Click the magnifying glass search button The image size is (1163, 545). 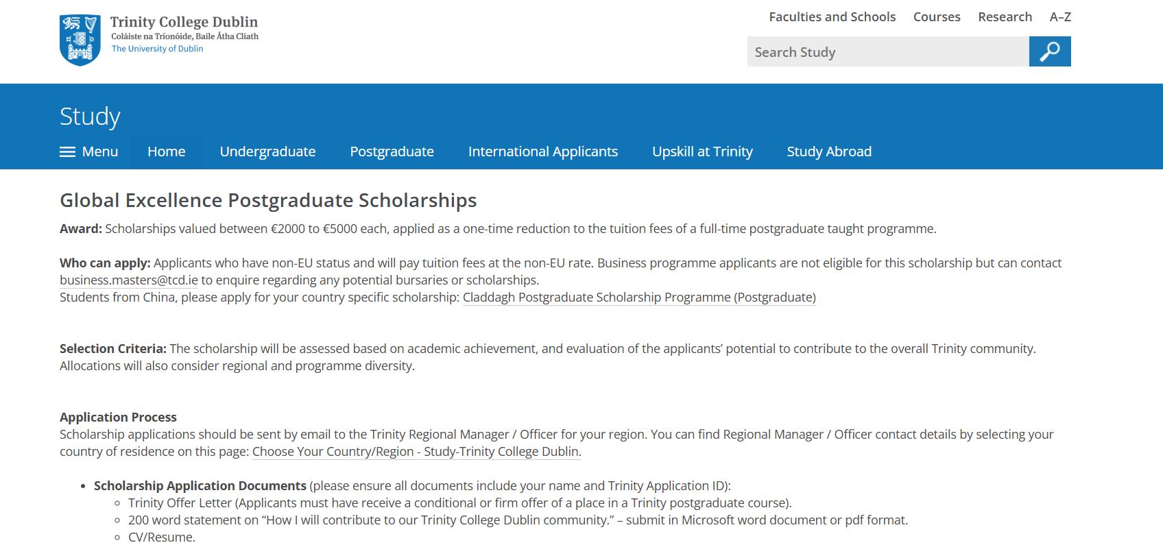(1050, 51)
